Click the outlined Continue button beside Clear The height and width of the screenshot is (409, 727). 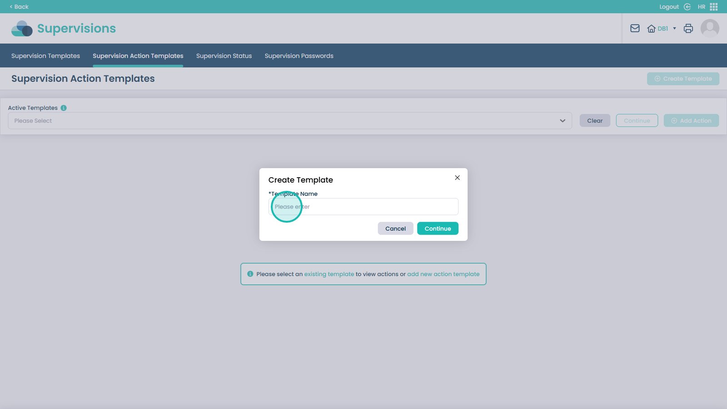point(637,120)
